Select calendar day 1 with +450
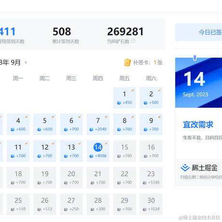Viewport: 222px width, 222px height. pos(125,97)
